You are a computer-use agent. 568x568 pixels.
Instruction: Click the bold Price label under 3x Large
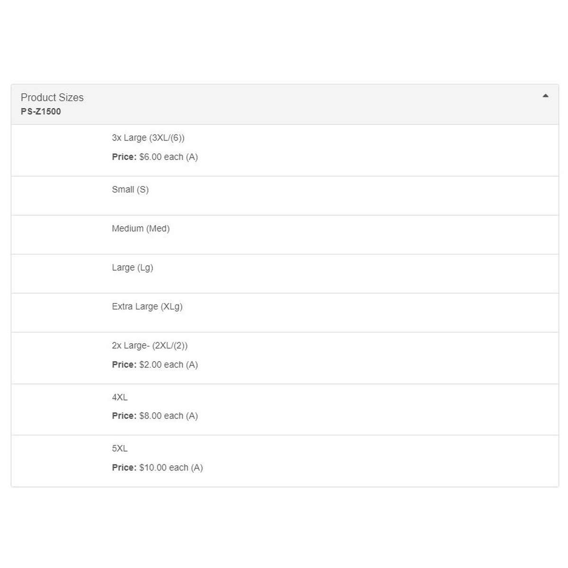(x=124, y=157)
